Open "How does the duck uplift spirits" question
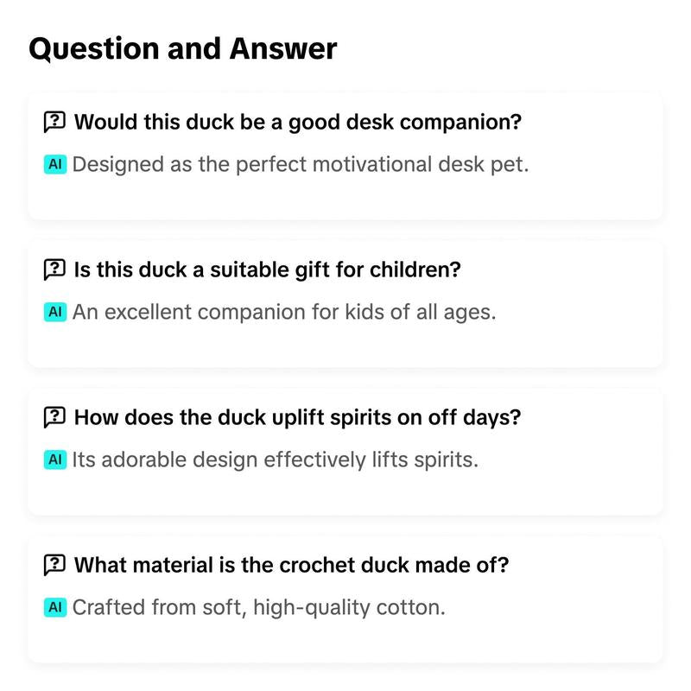 [x=298, y=418]
